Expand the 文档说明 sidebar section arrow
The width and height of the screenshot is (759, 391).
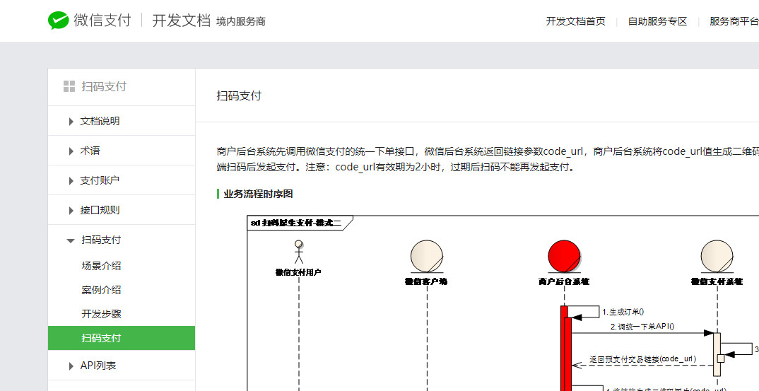(x=71, y=122)
